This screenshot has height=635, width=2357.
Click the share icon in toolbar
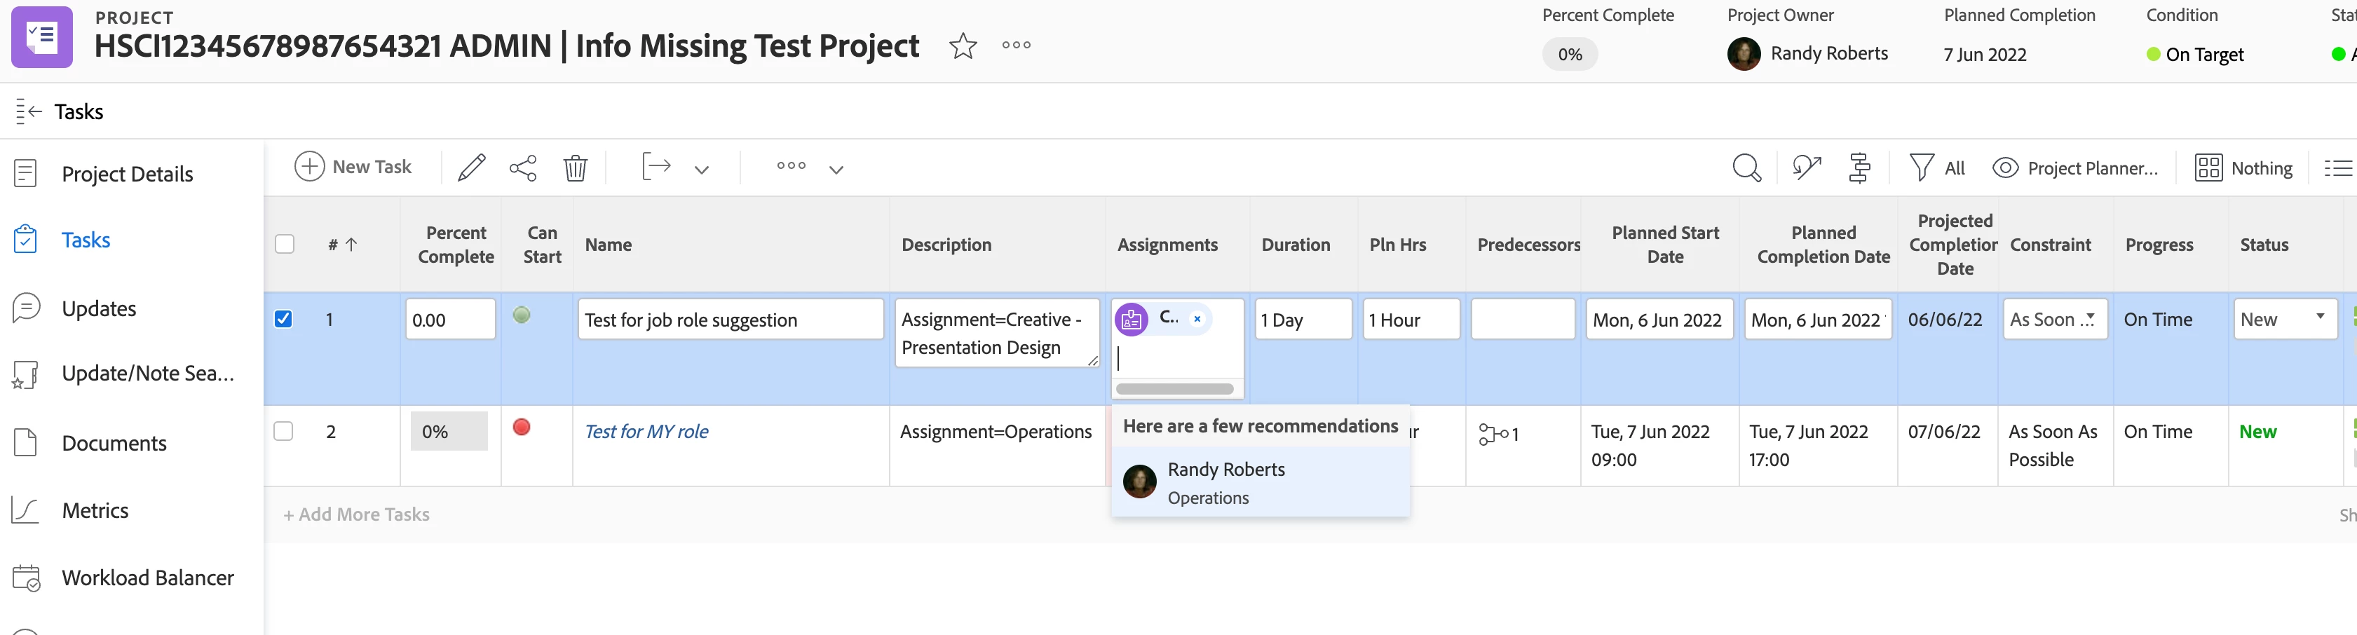(522, 168)
